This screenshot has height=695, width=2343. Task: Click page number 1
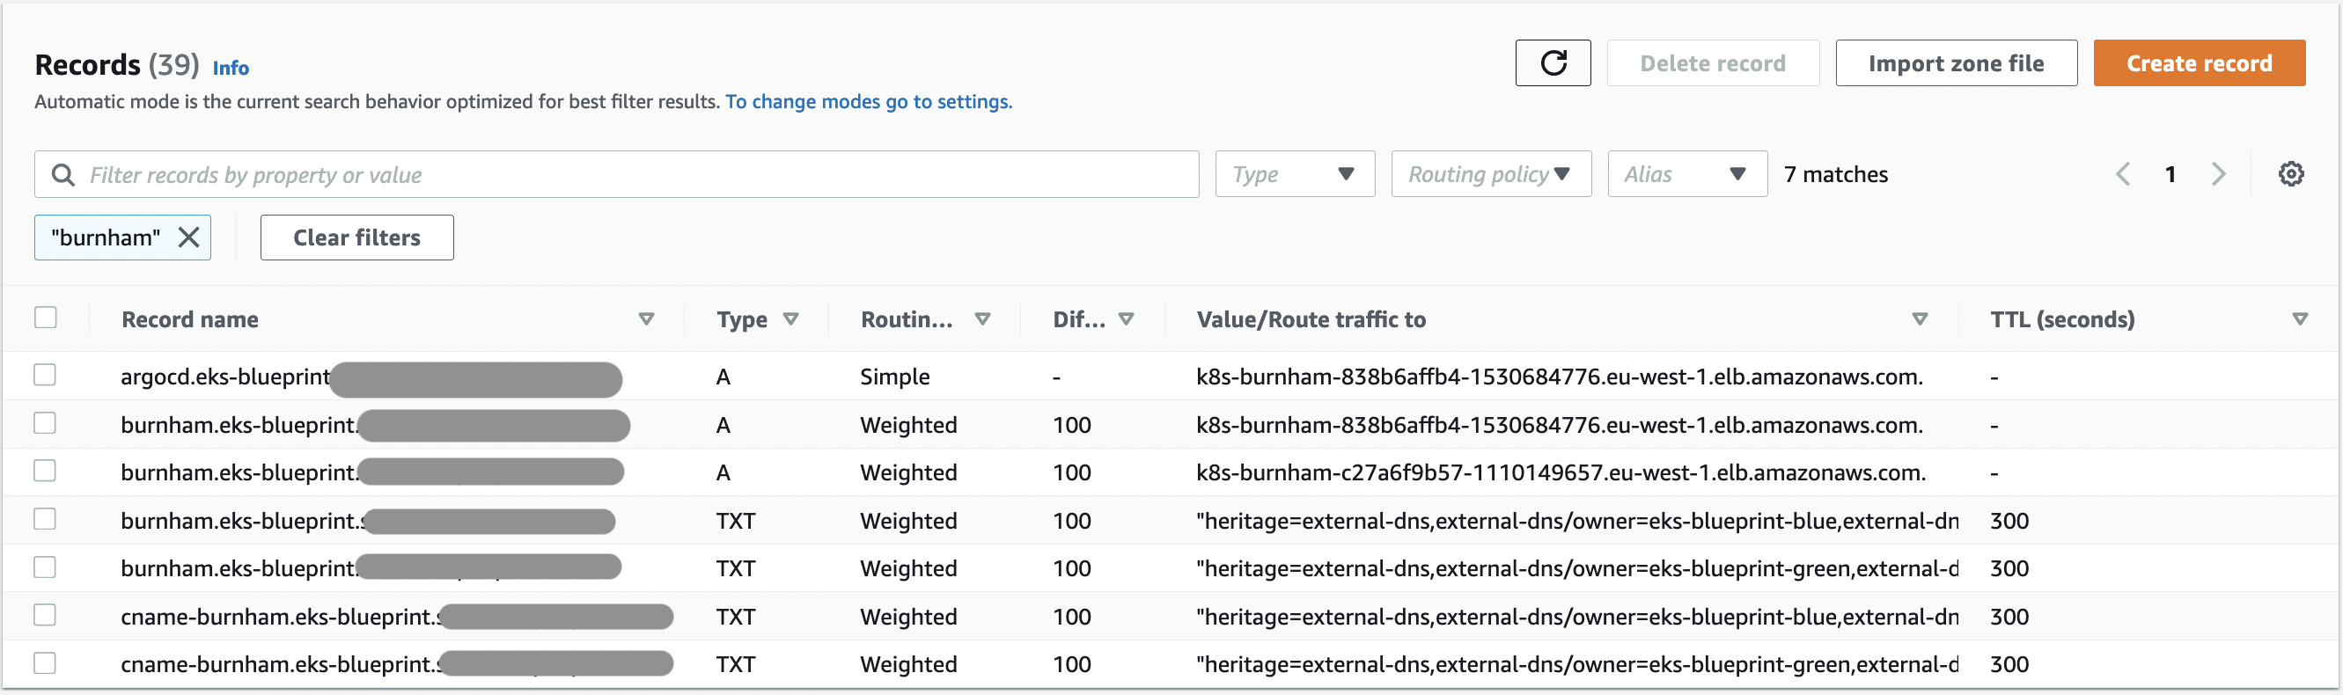(x=2170, y=174)
